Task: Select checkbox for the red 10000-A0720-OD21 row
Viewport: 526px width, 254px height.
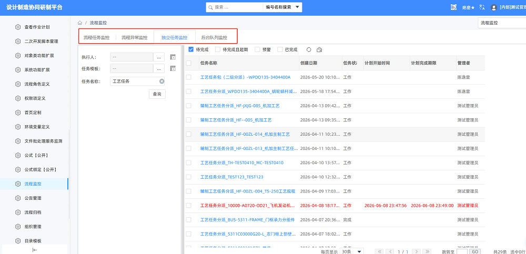Action: [x=188, y=205]
